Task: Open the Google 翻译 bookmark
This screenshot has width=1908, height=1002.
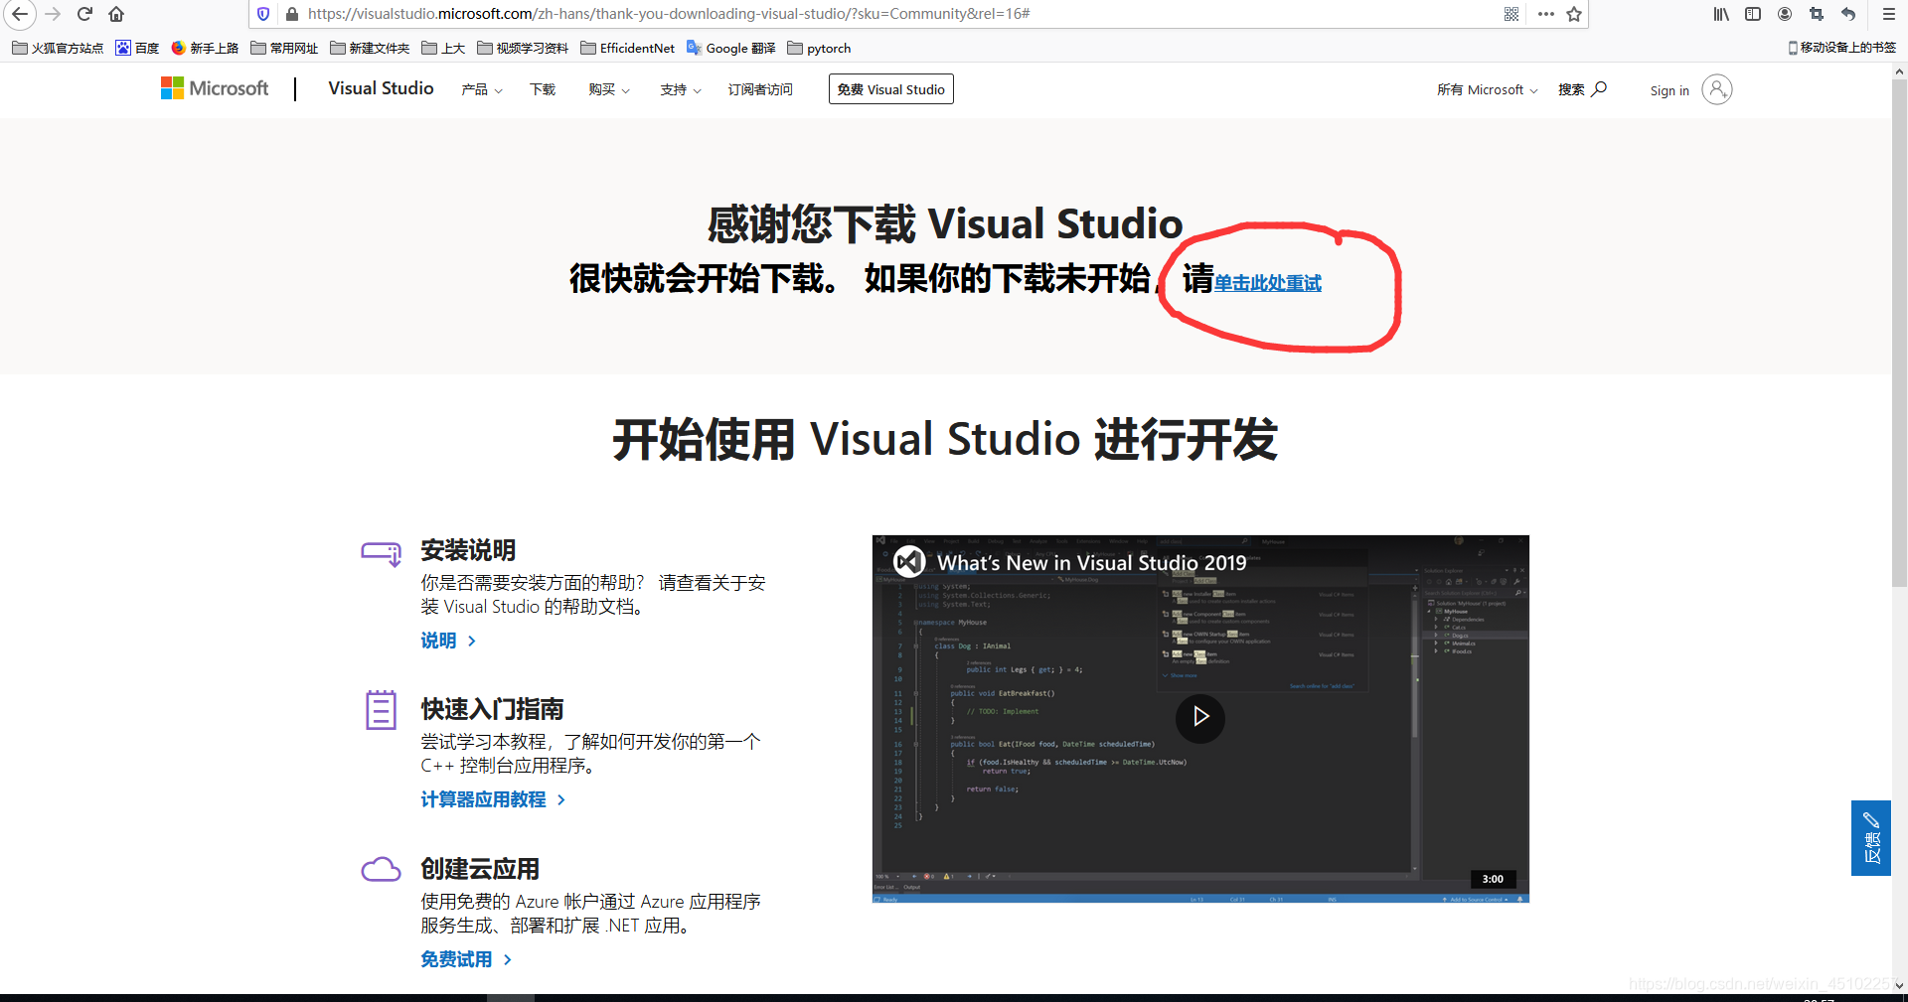Action: tap(730, 48)
